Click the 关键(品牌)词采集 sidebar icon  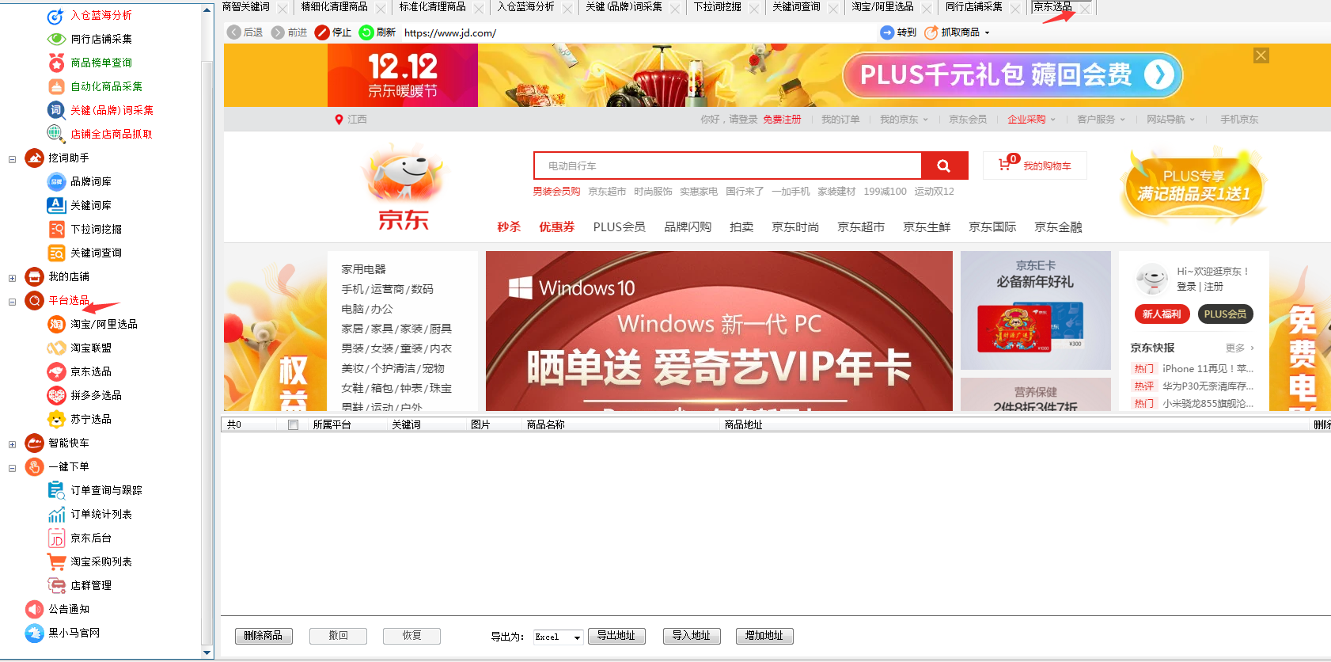pos(56,110)
